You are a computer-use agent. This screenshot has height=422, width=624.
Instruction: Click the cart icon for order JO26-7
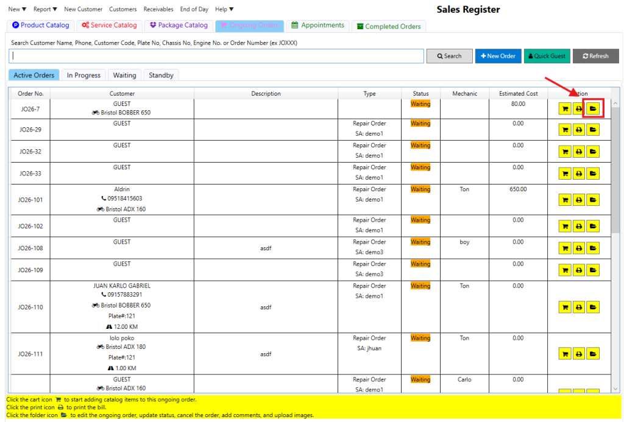565,109
